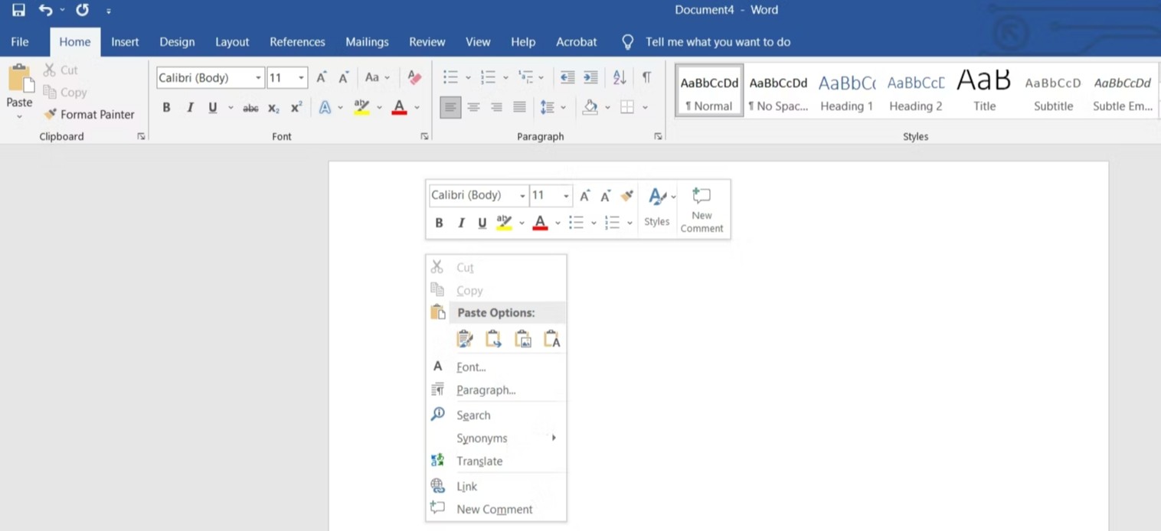Open the mini toolbar font size dropdown

566,196
